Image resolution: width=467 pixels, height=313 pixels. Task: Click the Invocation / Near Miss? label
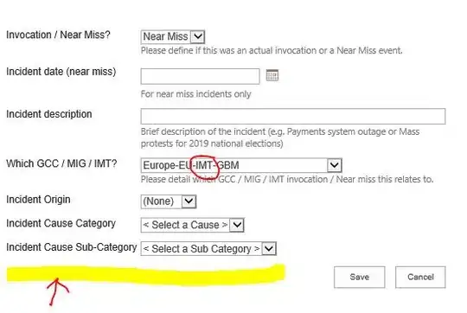pyautogui.click(x=59, y=35)
